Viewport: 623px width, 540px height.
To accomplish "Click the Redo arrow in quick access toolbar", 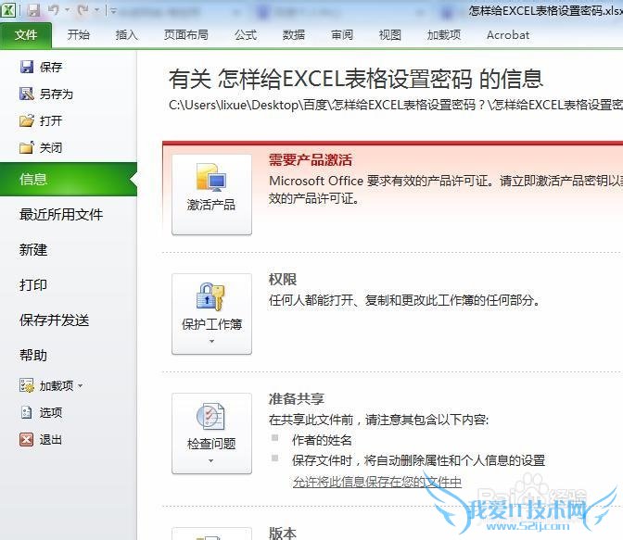I will [83, 10].
